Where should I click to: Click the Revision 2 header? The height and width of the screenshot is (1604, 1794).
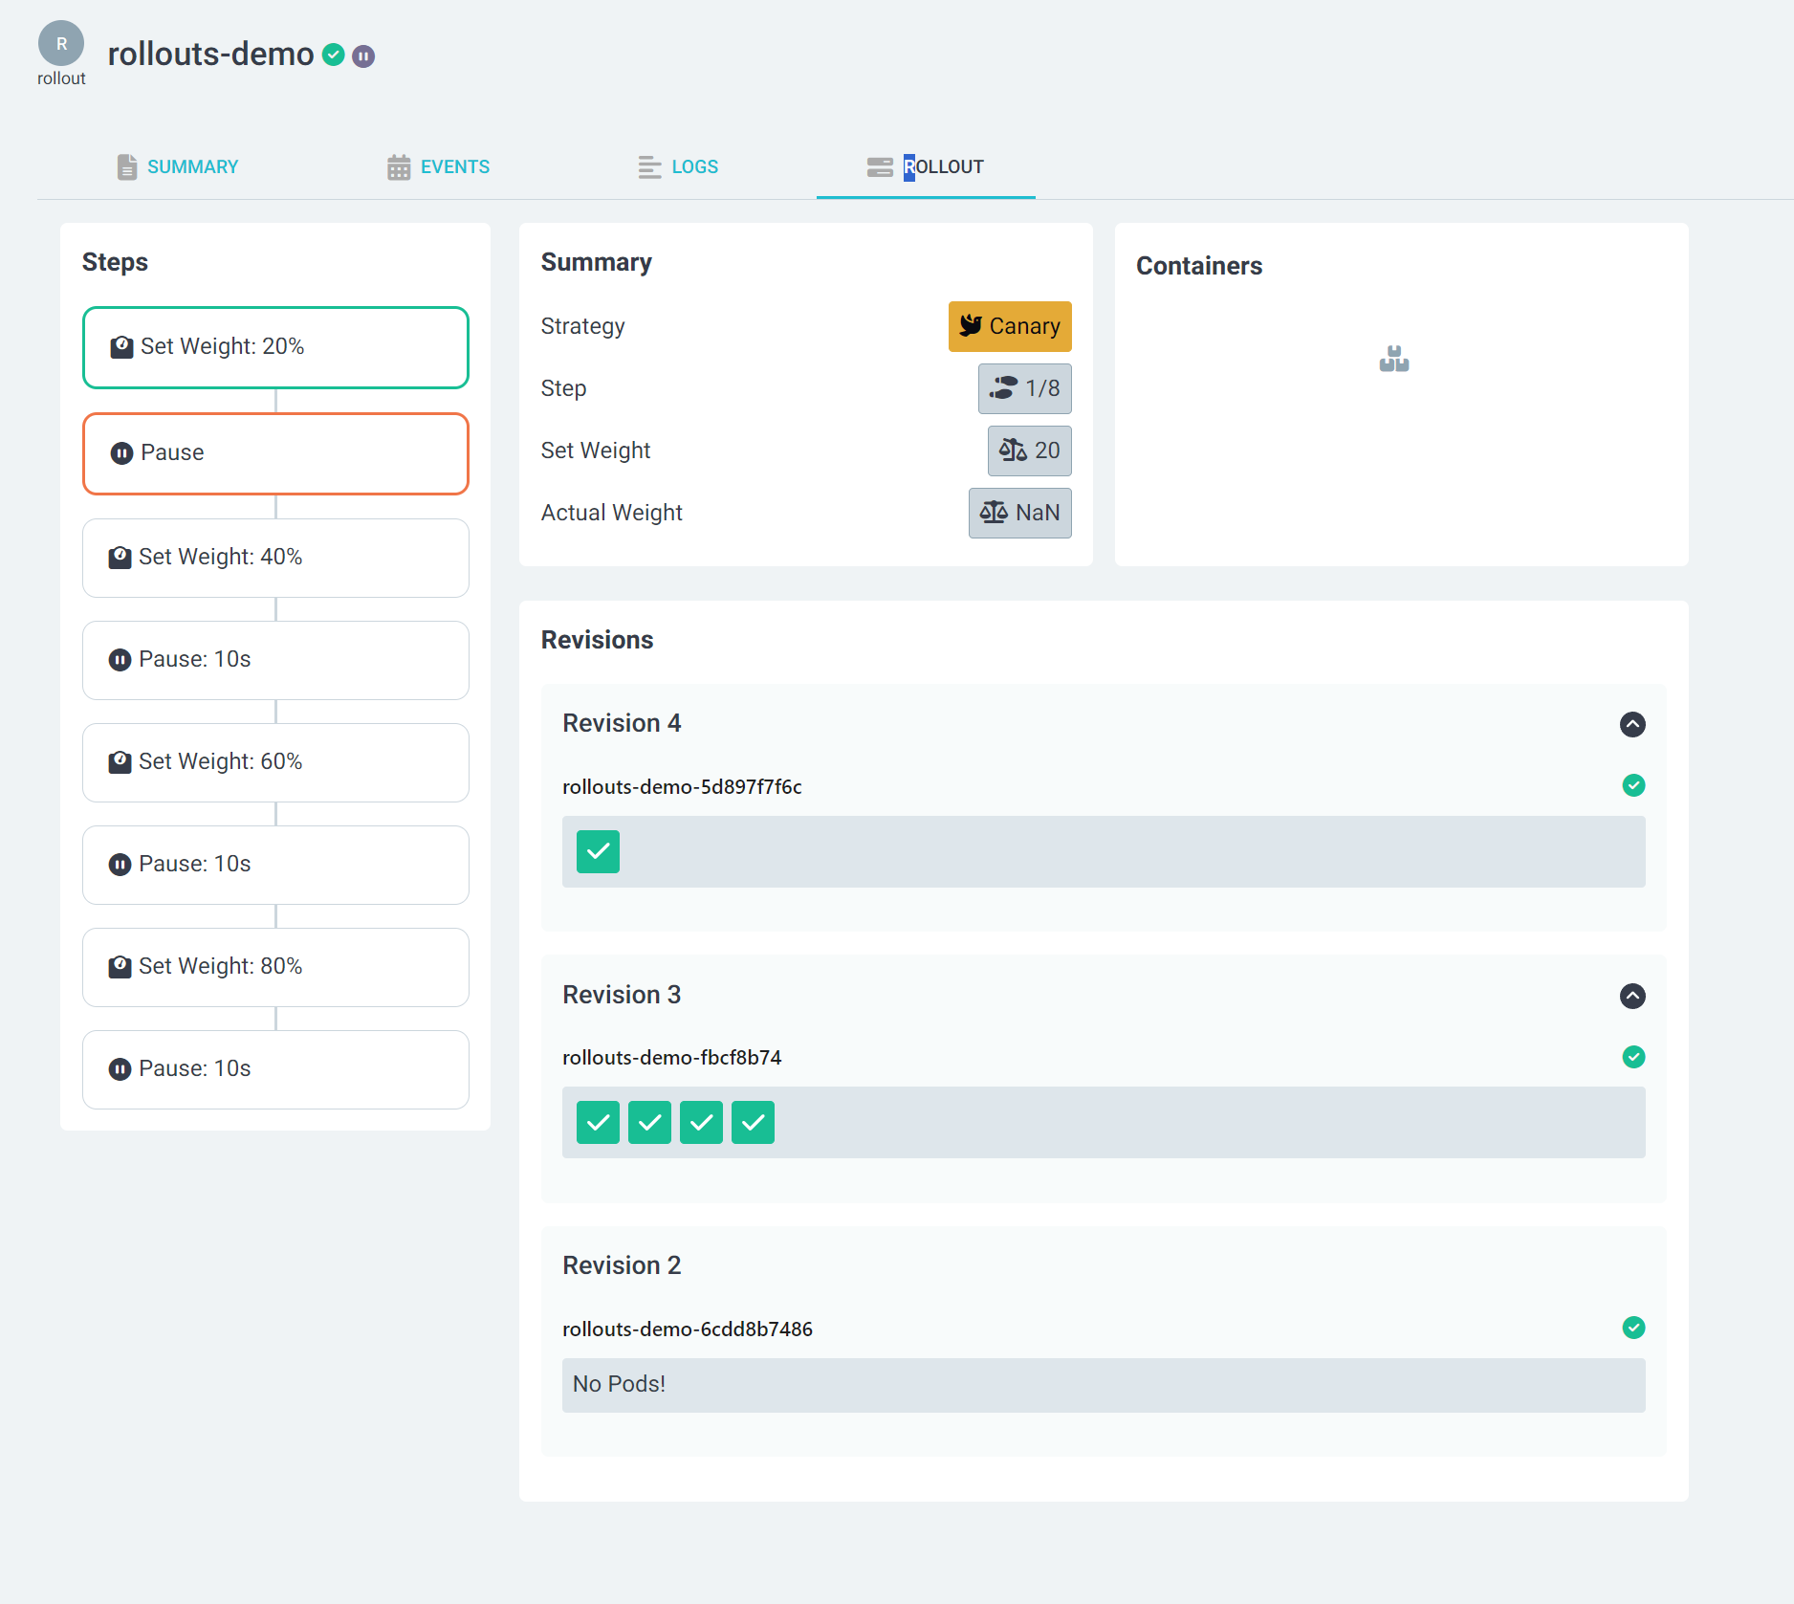(x=622, y=1265)
